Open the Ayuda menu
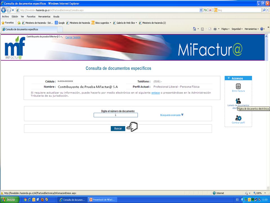The width and height of the screenshot is (270, 203). pos(56,17)
